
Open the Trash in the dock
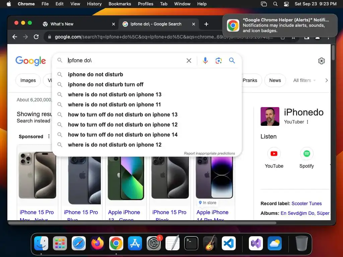coord(302,243)
